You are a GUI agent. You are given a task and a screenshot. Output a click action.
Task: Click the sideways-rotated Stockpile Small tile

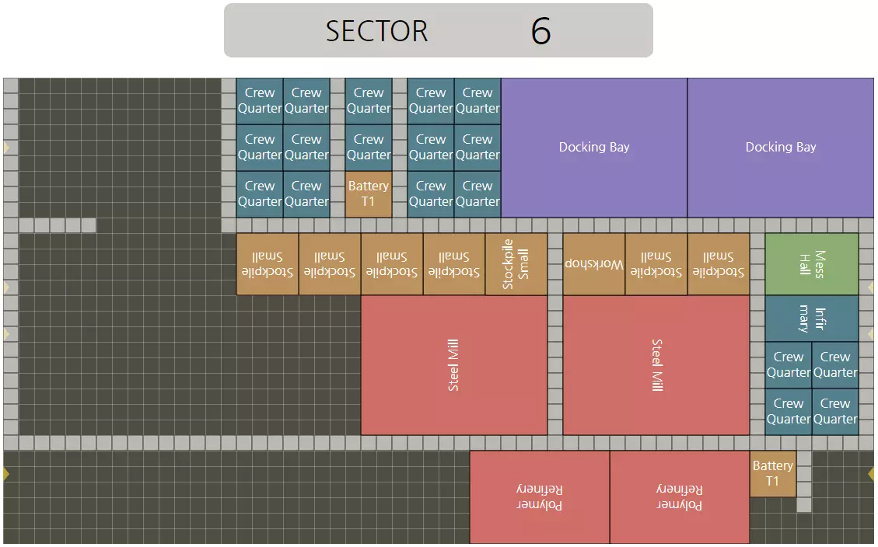click(x=516, y=264)
